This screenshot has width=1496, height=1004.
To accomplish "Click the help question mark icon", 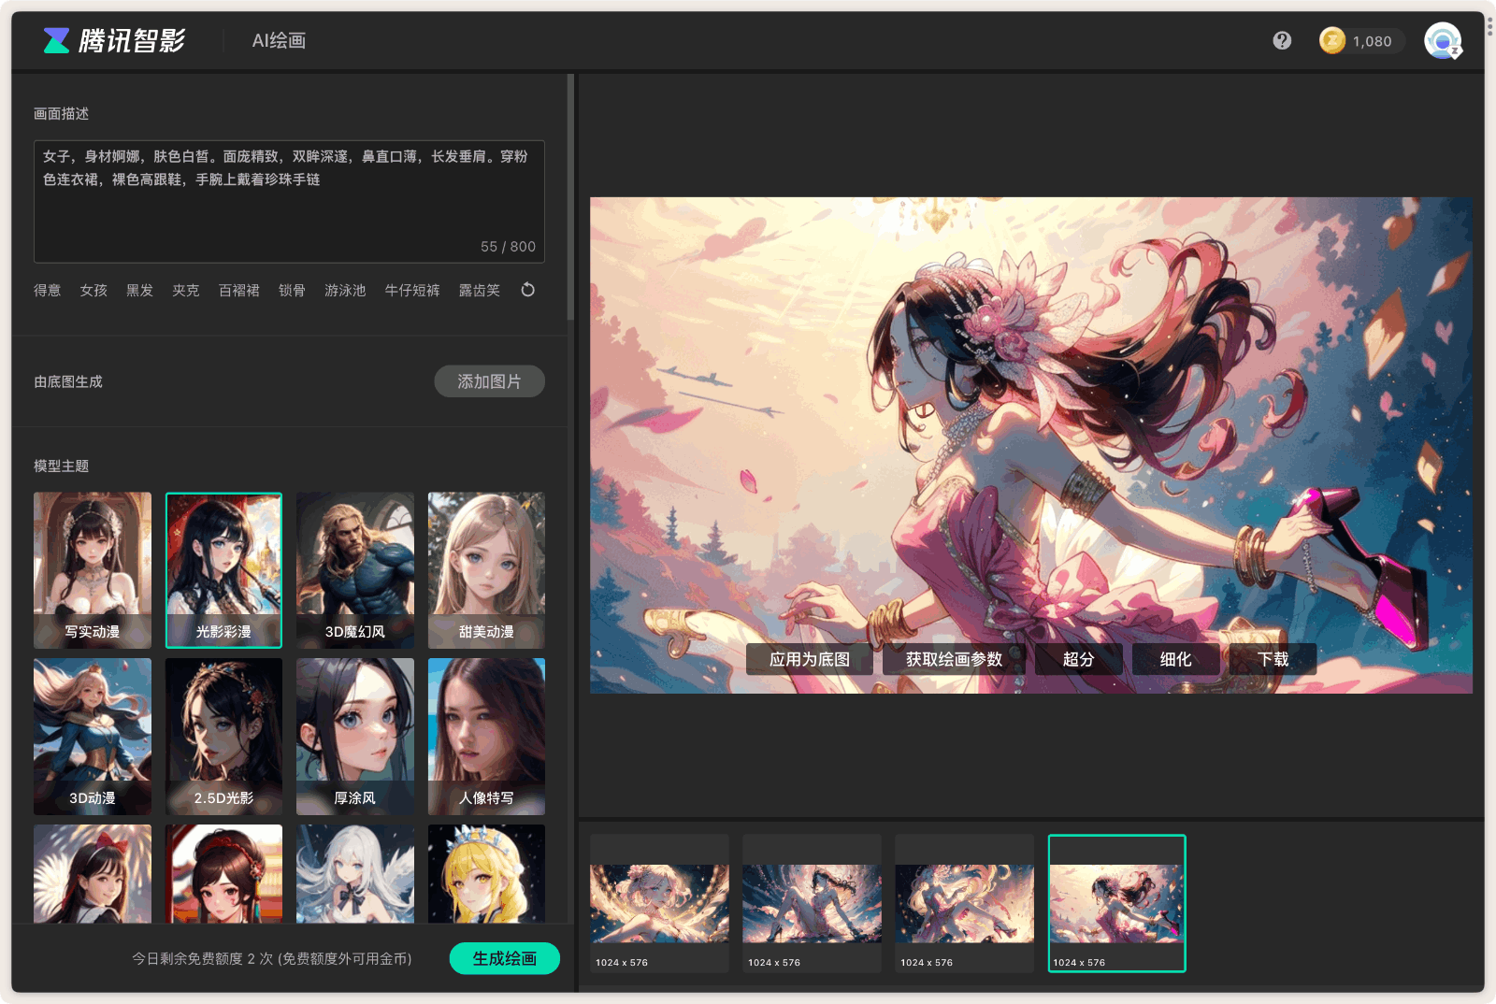I will pyautogui.click(x=1282, y=40).
